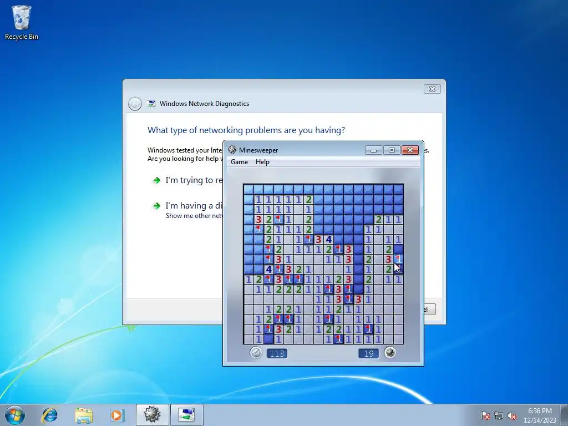Minimize the Minesweeper window
This screenshot has height=426, width=568.
point(373,150)
